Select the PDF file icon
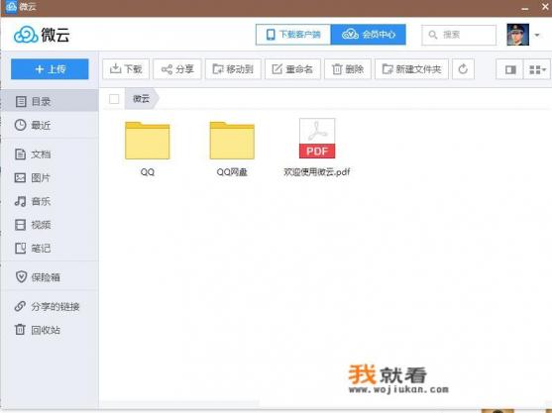Image resolution: width=552 pixels, height=413 pixels. [x=317, y=139]
